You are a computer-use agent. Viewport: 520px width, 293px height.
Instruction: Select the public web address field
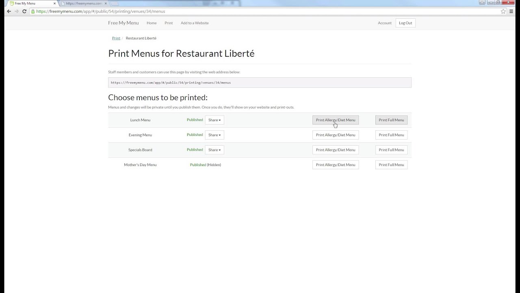[260, 82]
